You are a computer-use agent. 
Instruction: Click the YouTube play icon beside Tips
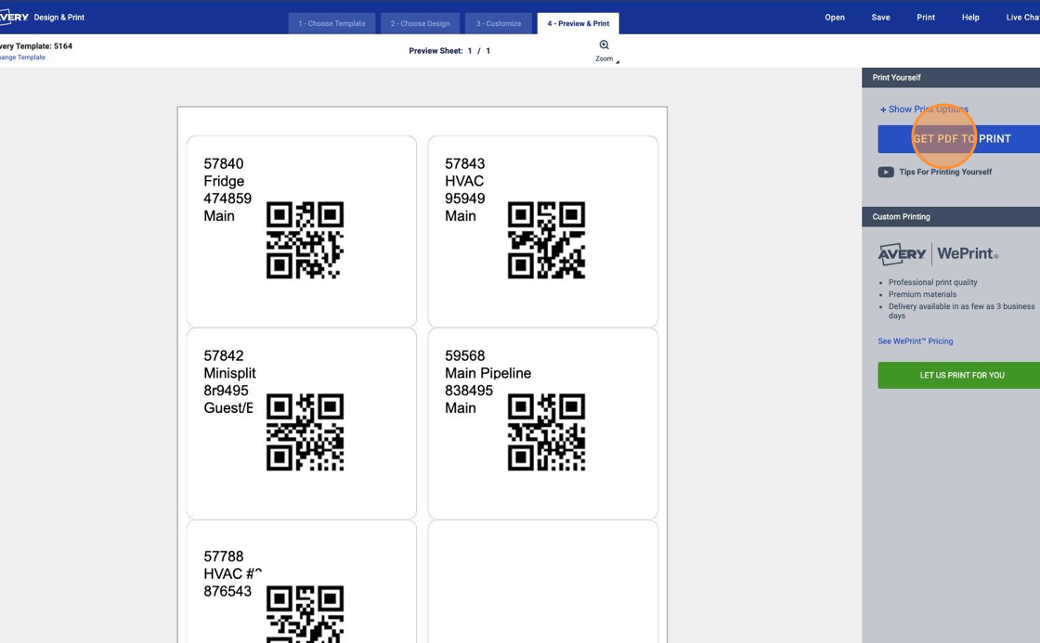pos(886,173)
